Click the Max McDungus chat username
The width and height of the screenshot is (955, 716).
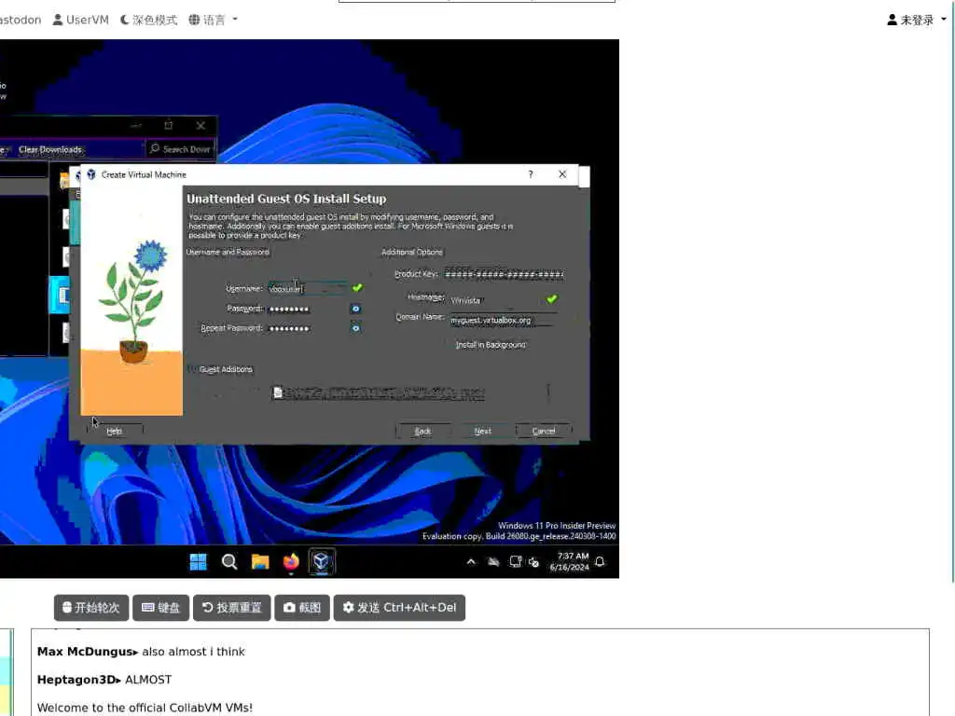(x=85, y=652)
